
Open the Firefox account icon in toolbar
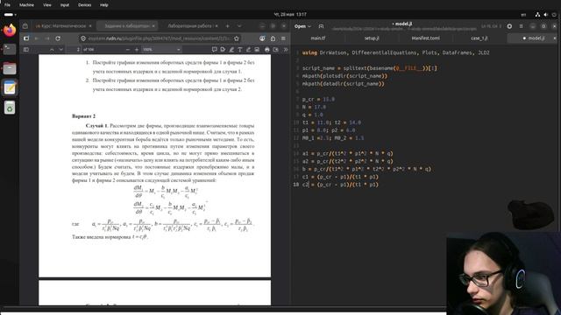coord(262,38)
